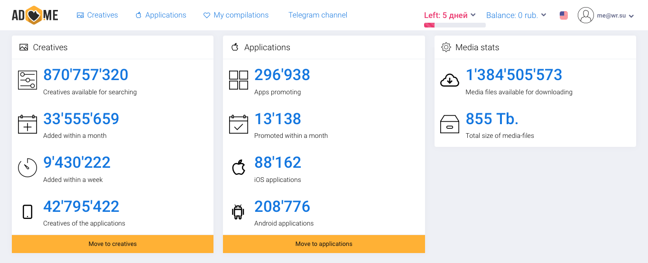Screen dimensions: 648x263
Task: Click the sliders icon beside creatives available
Action: click(28, 80)
